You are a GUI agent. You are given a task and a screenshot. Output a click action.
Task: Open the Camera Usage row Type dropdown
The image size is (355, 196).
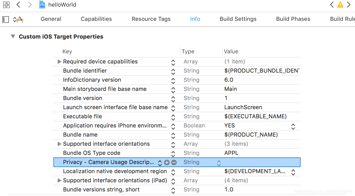[x=219, y=163]
